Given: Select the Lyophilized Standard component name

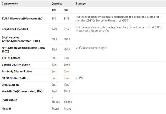Looking at the screenshot, I should click(15, 29).
